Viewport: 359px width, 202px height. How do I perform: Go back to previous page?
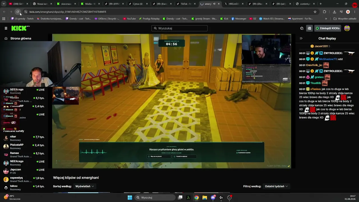click(4, 12)
